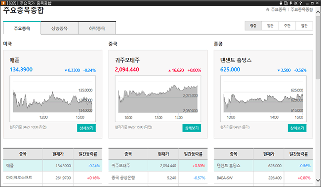Pin the window with pushpin icon
Screen dimensions: 321x187
(291, 3)
